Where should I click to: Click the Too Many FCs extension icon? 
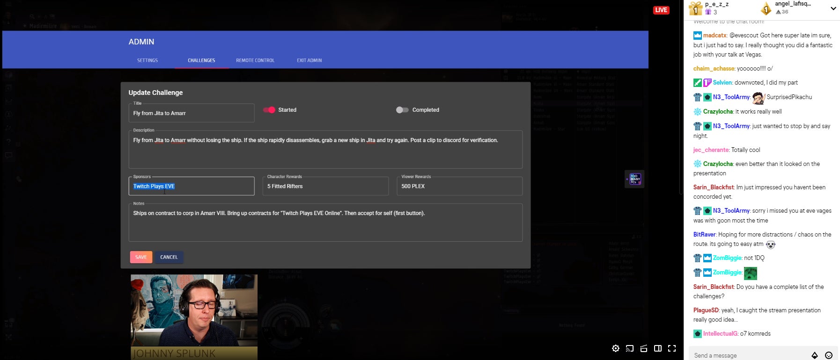point(634,179)
